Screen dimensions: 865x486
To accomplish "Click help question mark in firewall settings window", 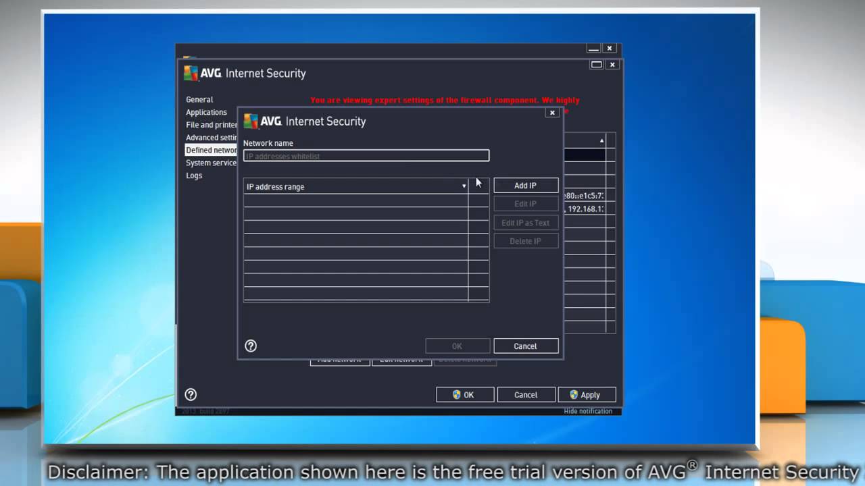I will 191,394.
